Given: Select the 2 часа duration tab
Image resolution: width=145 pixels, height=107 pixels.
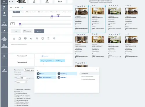Looking at the screenshot, I should (23, 12).
